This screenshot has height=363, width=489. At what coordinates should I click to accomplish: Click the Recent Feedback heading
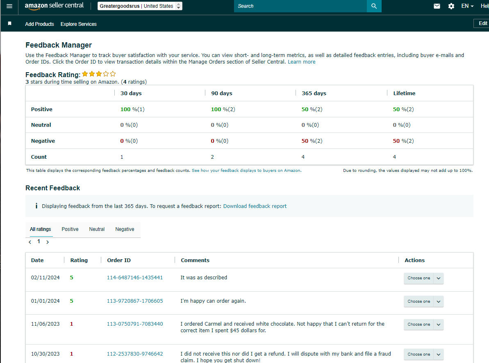click(53, 188)
